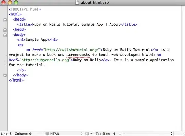Collapse the first head tag fold arrow
This screenshot has width=185, height=136.
(x=5, y=20)
